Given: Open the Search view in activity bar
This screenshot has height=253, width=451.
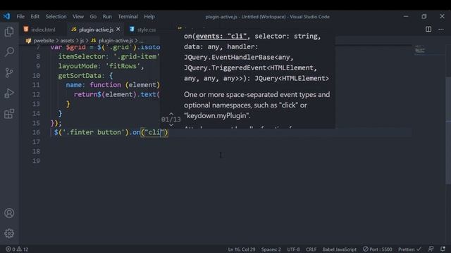Looking at the screenshot, I should click(9, 52).
